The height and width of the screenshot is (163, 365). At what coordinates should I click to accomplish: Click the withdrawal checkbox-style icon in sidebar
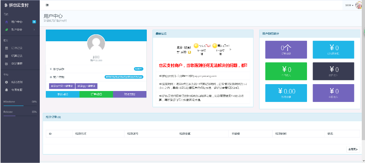[6, 64]
